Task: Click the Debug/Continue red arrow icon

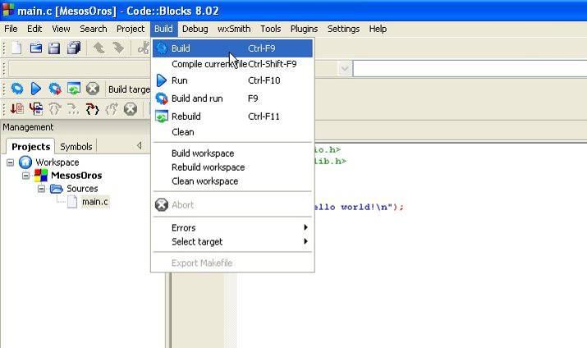Action: 17,109
